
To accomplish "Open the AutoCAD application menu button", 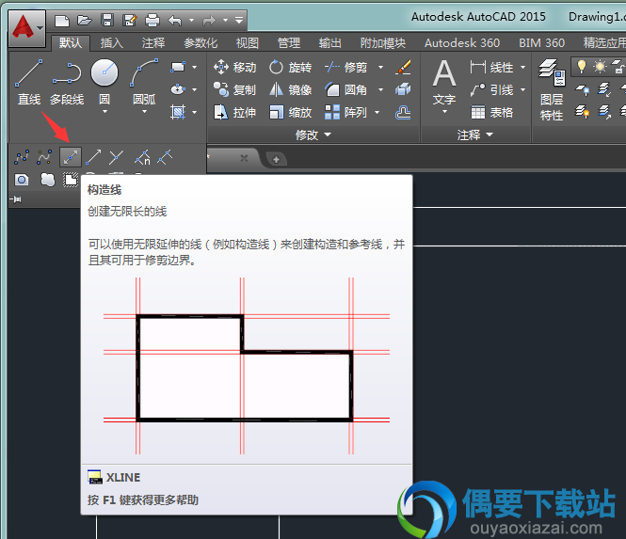I will (26, 28).
